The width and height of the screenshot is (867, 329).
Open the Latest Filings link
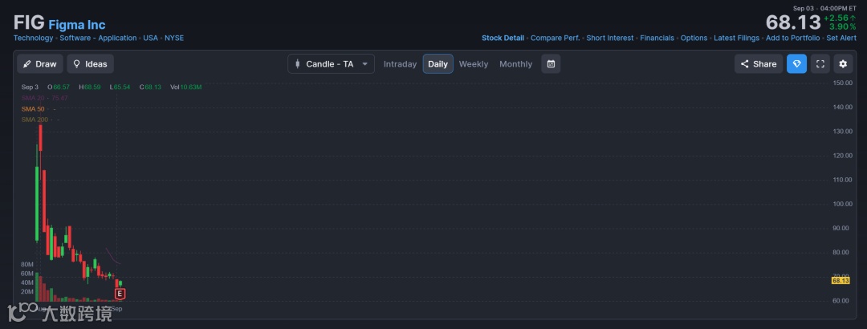(736, 39)
